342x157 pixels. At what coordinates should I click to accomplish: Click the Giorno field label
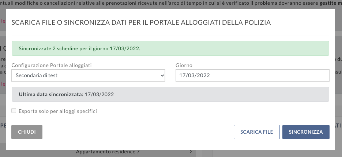[184, 65]
